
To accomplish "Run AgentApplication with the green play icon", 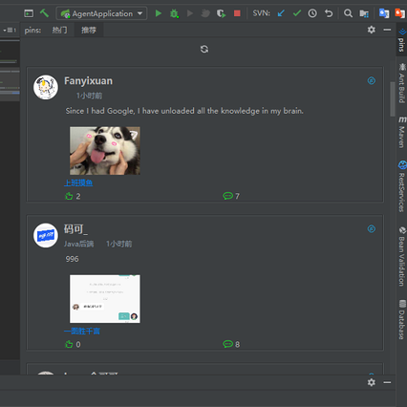I will (159, 13).
